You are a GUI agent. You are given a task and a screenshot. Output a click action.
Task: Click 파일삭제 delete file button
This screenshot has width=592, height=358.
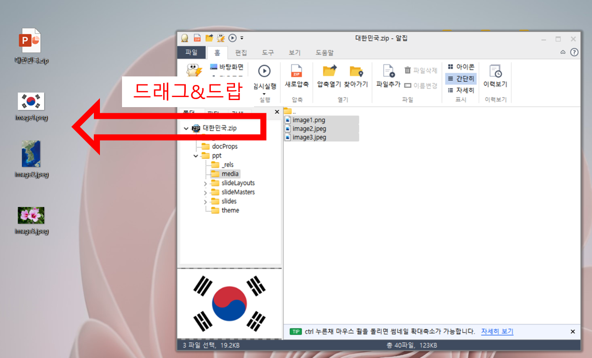(x=421, y=70)
